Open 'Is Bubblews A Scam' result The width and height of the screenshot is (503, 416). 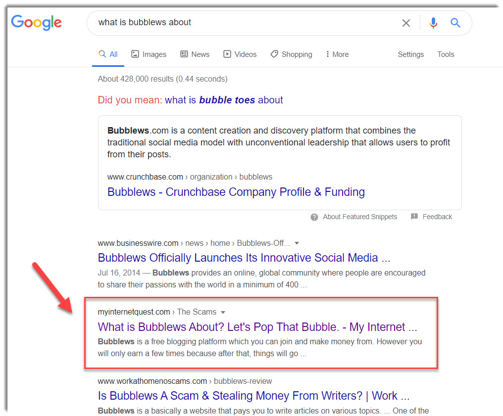coord(254,396)
